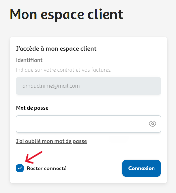176x193 pixels.
Task: Click the Connexion button
Action: [x=142, y=168]
